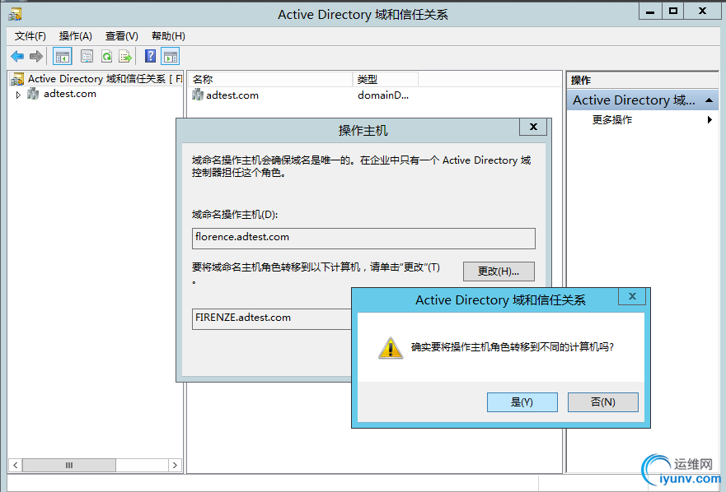726x492 pixels.
Task: Close the main Active Directory window
Action: coord(702,11)
